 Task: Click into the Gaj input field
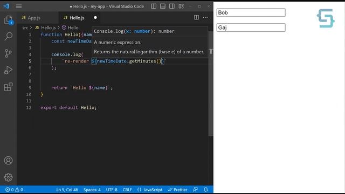[x=251, y=27]
